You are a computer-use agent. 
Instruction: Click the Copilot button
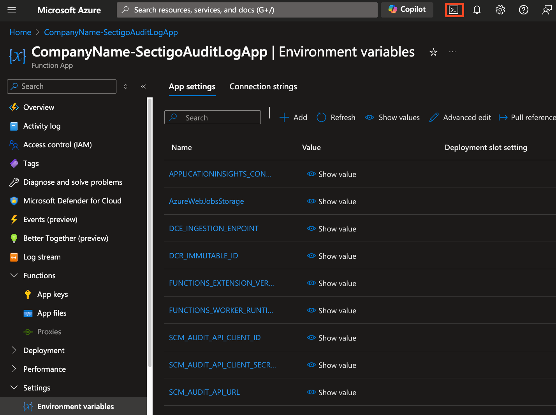point(407,9)
